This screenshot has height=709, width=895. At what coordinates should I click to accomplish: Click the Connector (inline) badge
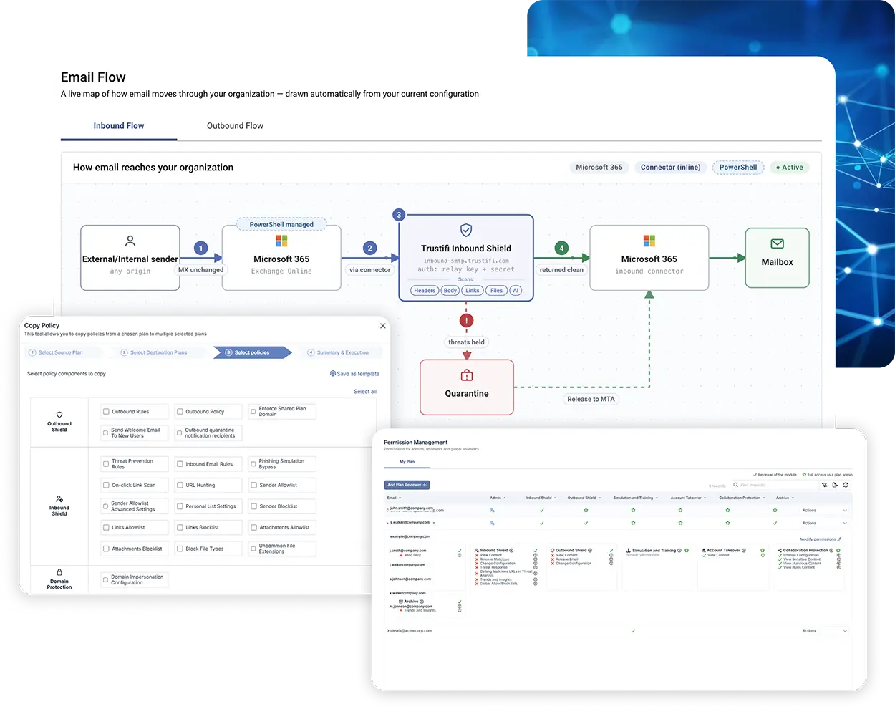tap(670, 168)
